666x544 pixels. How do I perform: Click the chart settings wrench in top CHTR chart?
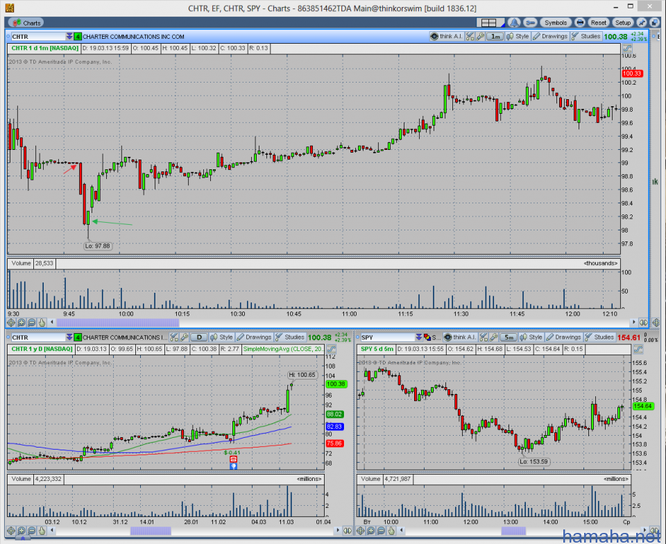[x=480, y=37]
